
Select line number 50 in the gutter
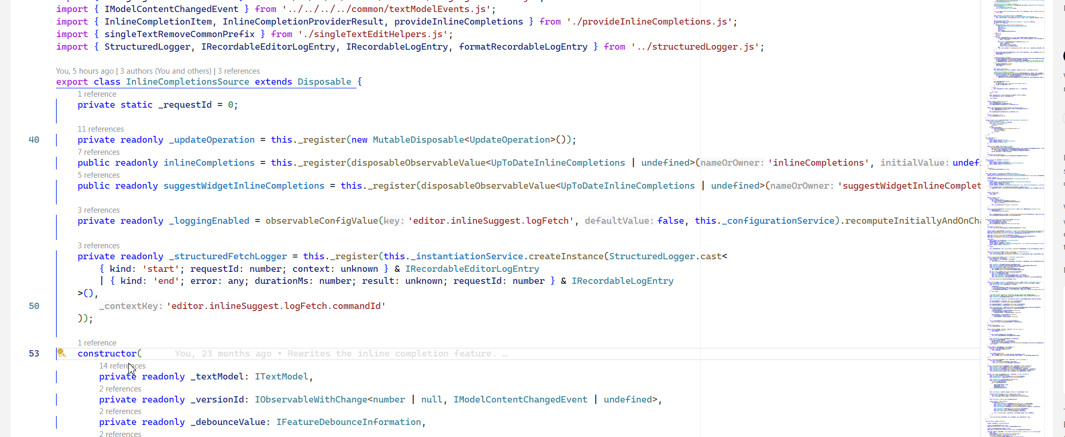34,306
